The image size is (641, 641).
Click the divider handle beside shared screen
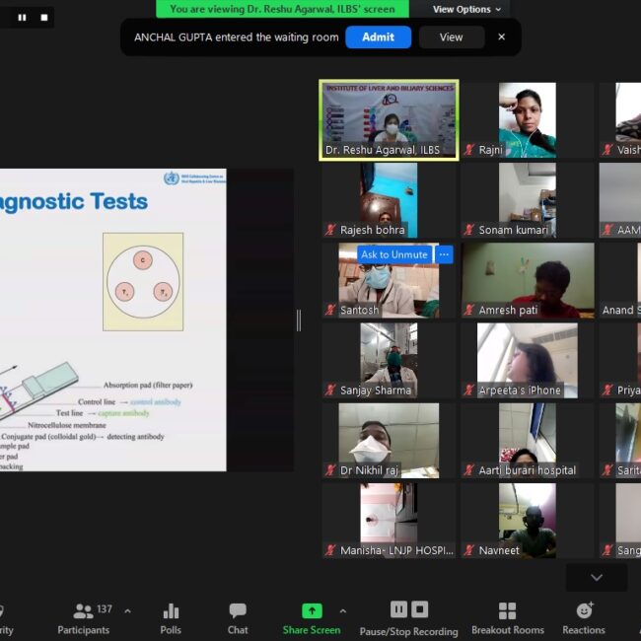[299, 320]
